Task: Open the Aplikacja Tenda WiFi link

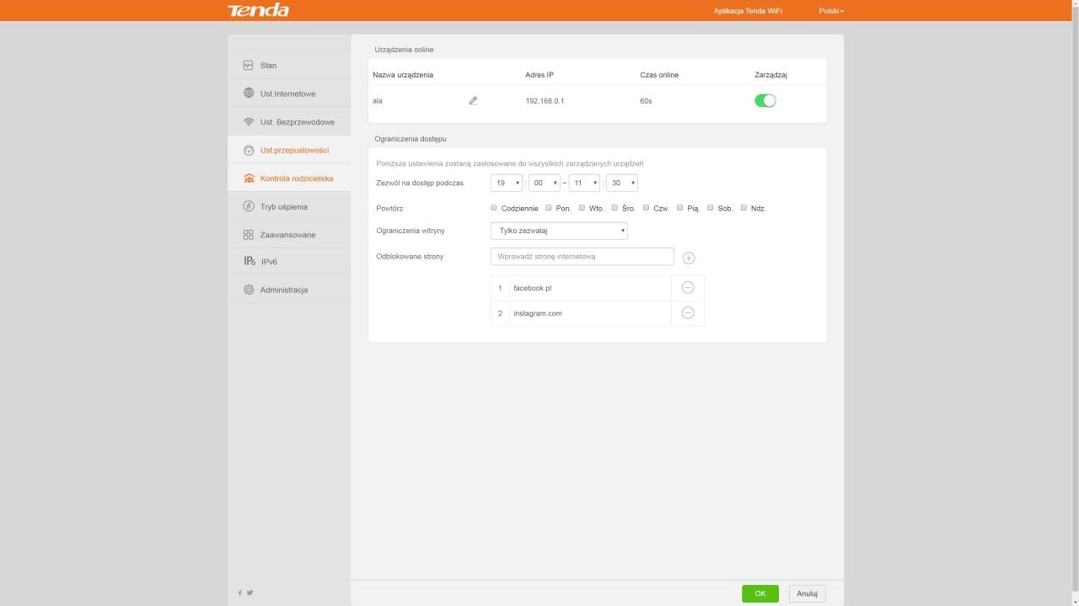Action: click(x=748, y=11)
